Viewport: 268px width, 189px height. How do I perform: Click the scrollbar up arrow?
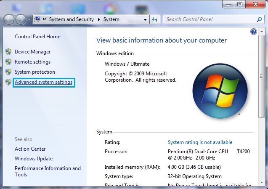(262, 31)
